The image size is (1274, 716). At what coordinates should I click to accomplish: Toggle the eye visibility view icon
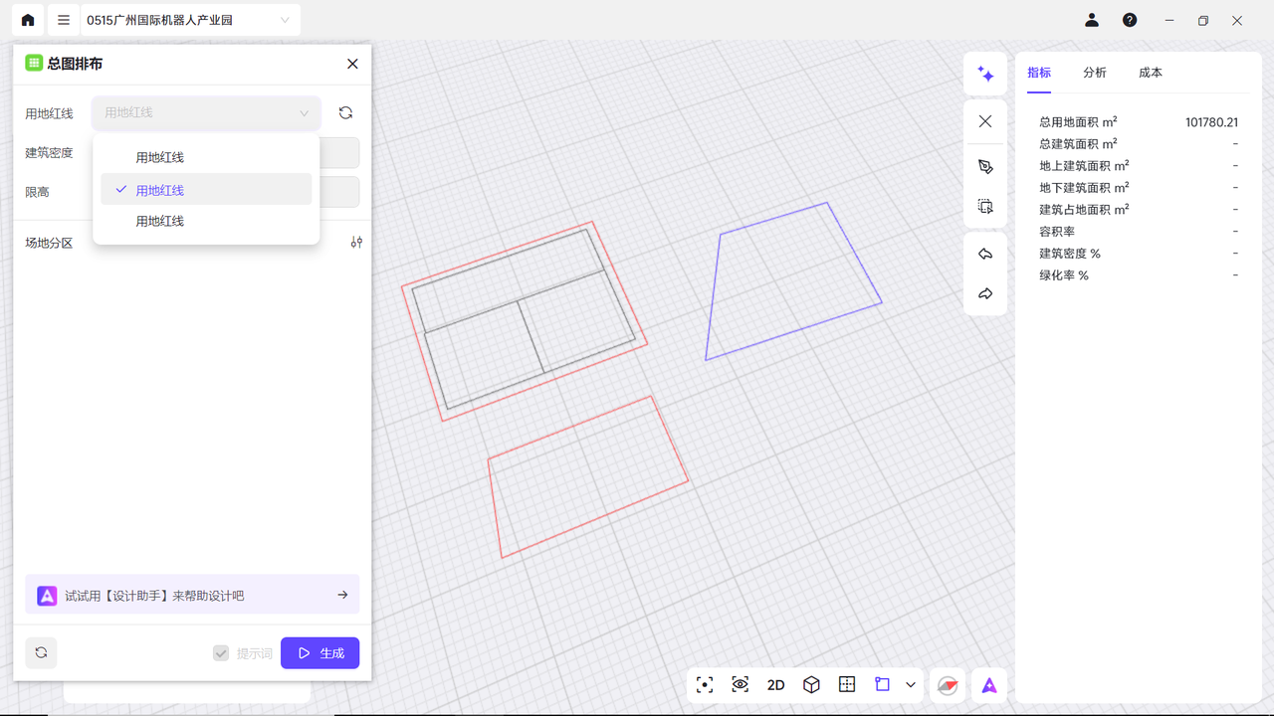click(x=740, y=684)
